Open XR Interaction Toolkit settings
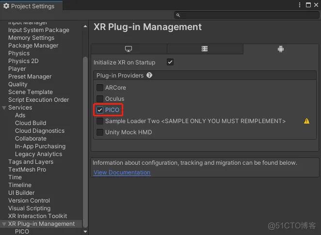The image size is (321, 235). [38, 216]
